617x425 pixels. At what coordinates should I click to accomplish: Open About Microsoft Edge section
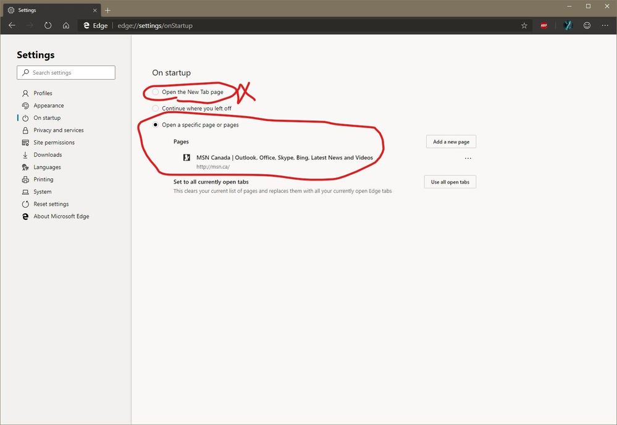(x=61, y=216)
